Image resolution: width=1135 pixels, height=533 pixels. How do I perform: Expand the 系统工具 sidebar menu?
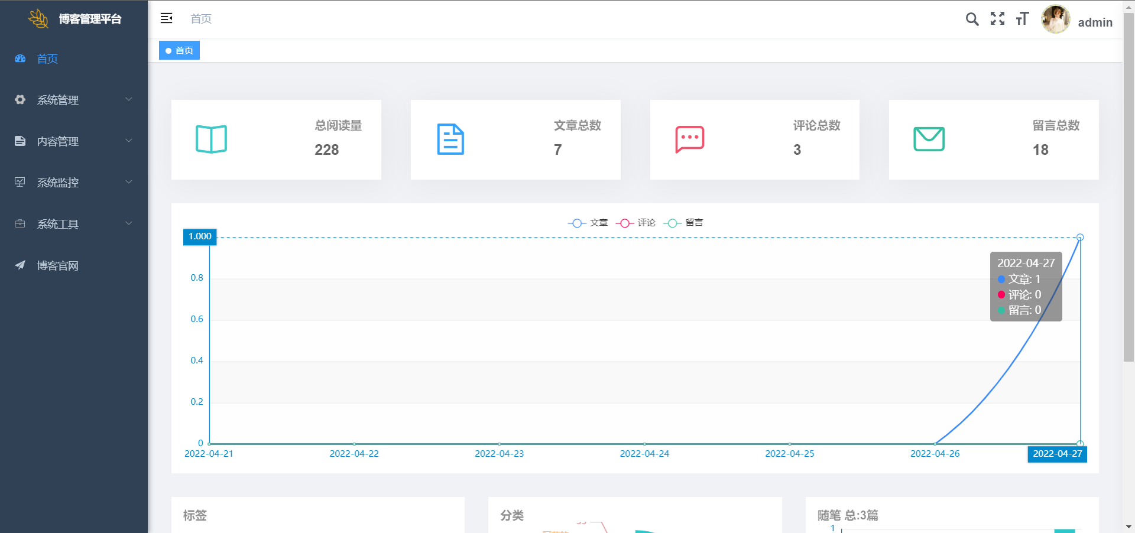coord(73,224)
